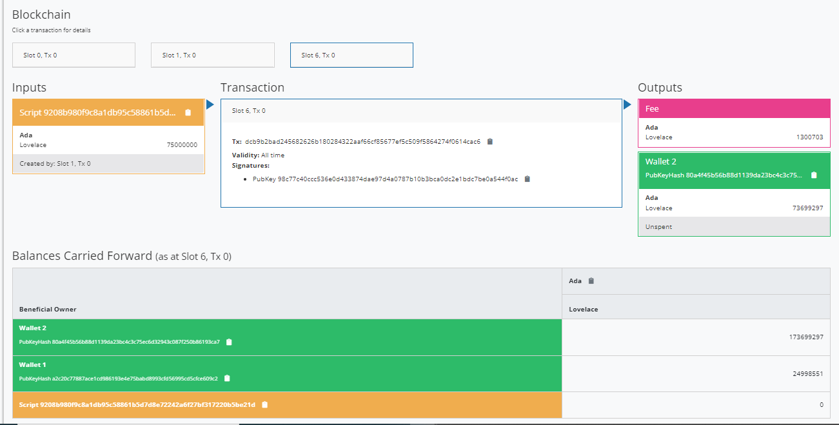839x425 pixels.
Task: Click the Signatures label
Action: (251, 166)
